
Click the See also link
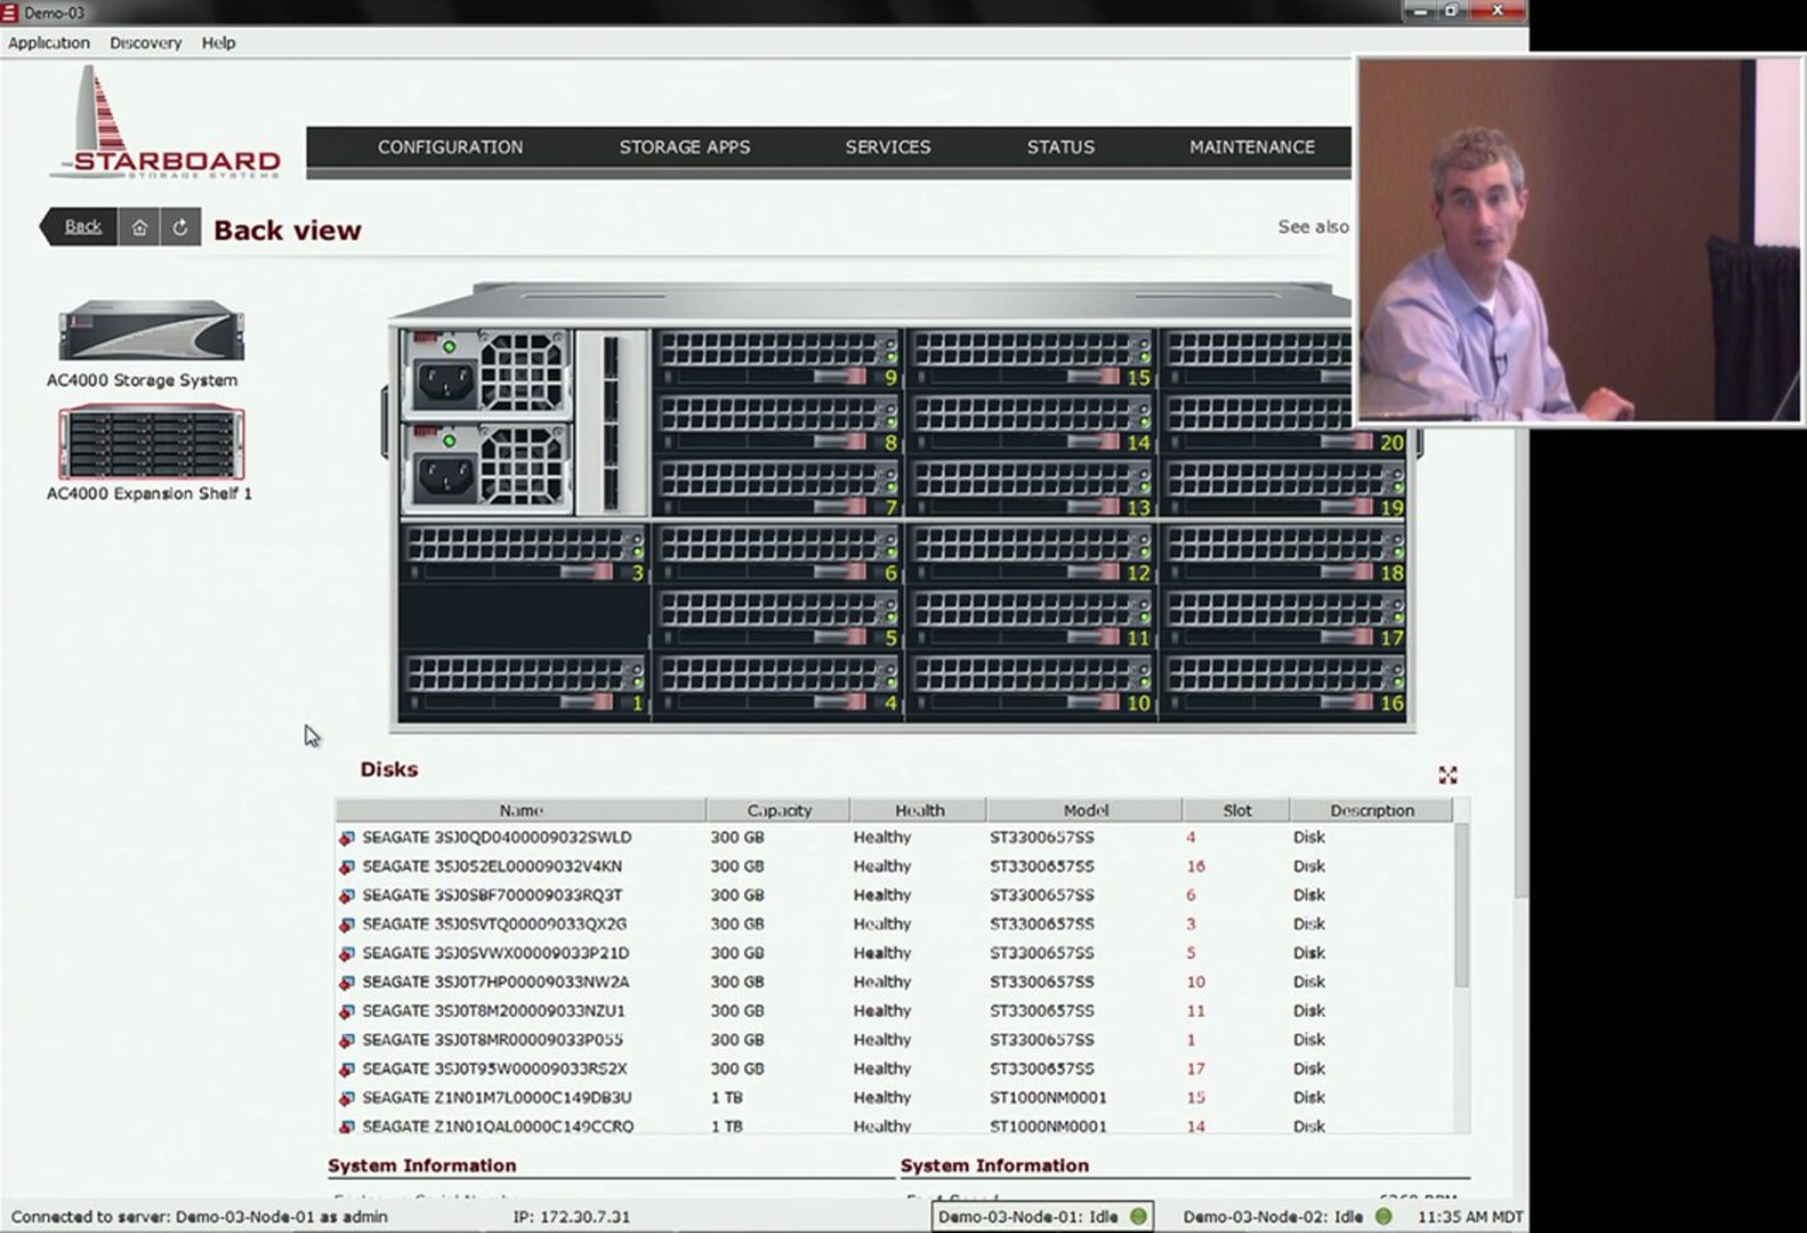coord(1313,227)
